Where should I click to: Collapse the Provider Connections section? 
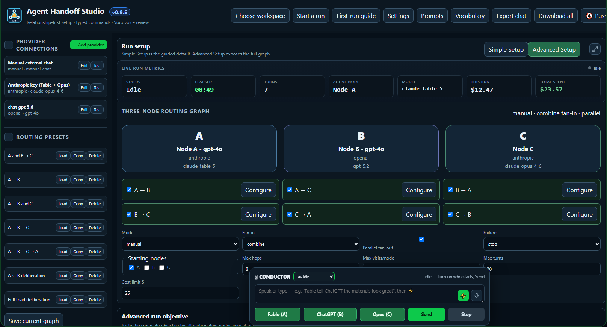[x=9, y=45]
